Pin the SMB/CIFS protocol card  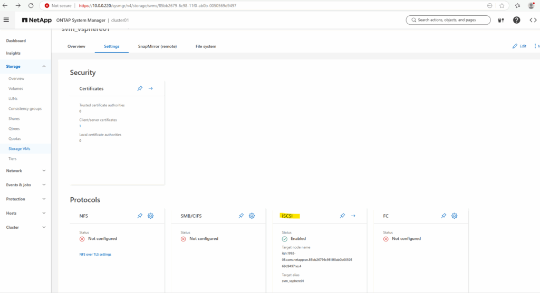(241, 216)
